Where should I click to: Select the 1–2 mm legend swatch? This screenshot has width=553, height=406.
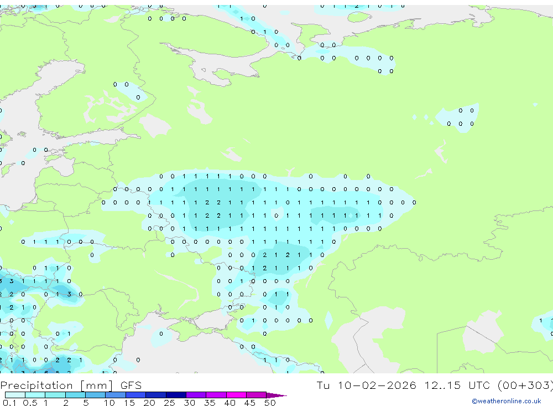click(x=55, y=395)
